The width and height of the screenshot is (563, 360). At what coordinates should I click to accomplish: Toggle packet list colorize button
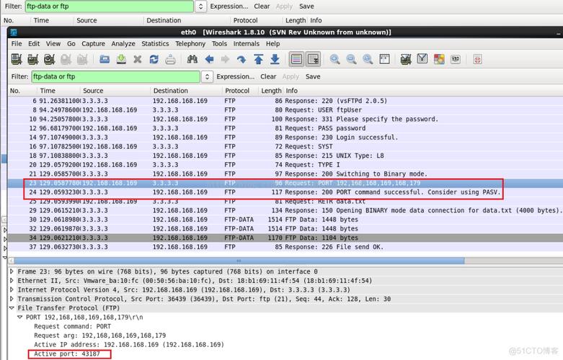[296, 59]
